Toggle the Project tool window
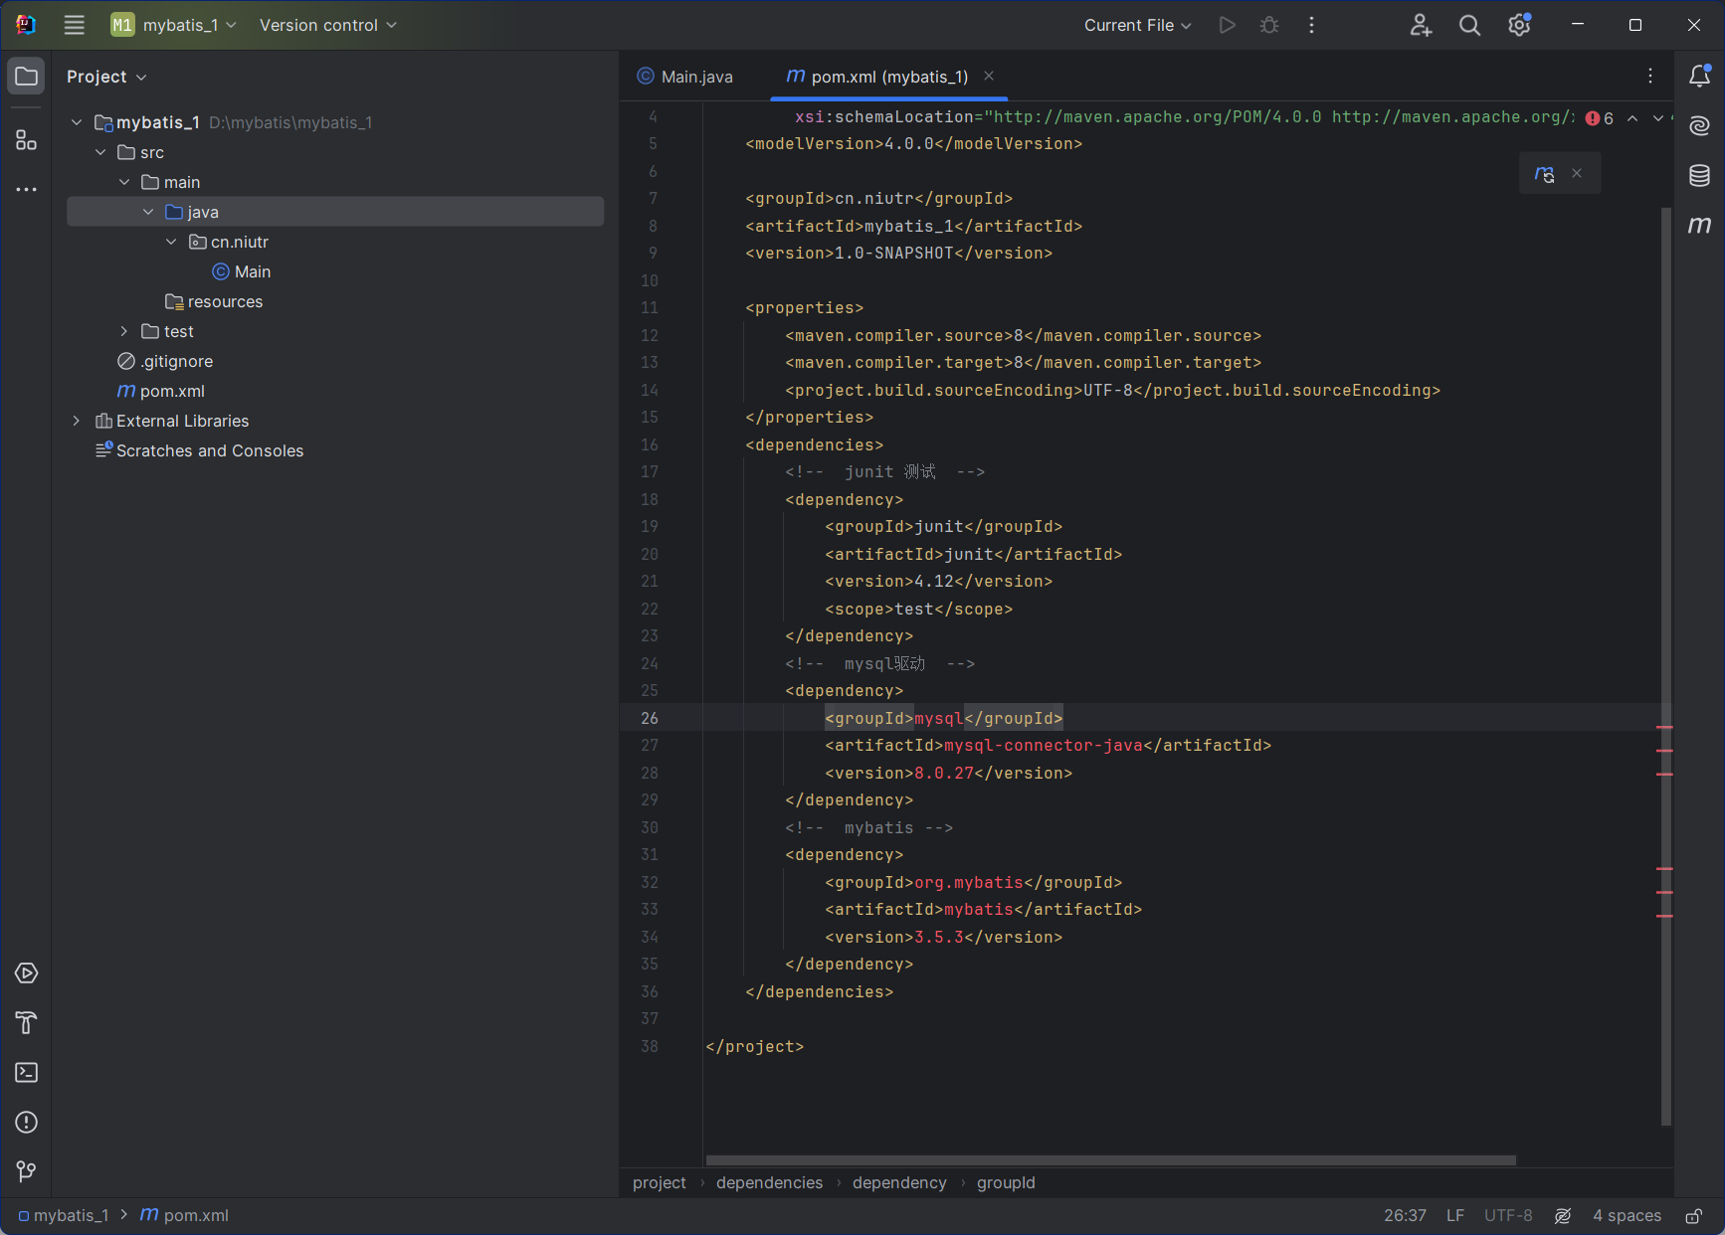This screenshot has height=1235, width=1725. [26, 77]
